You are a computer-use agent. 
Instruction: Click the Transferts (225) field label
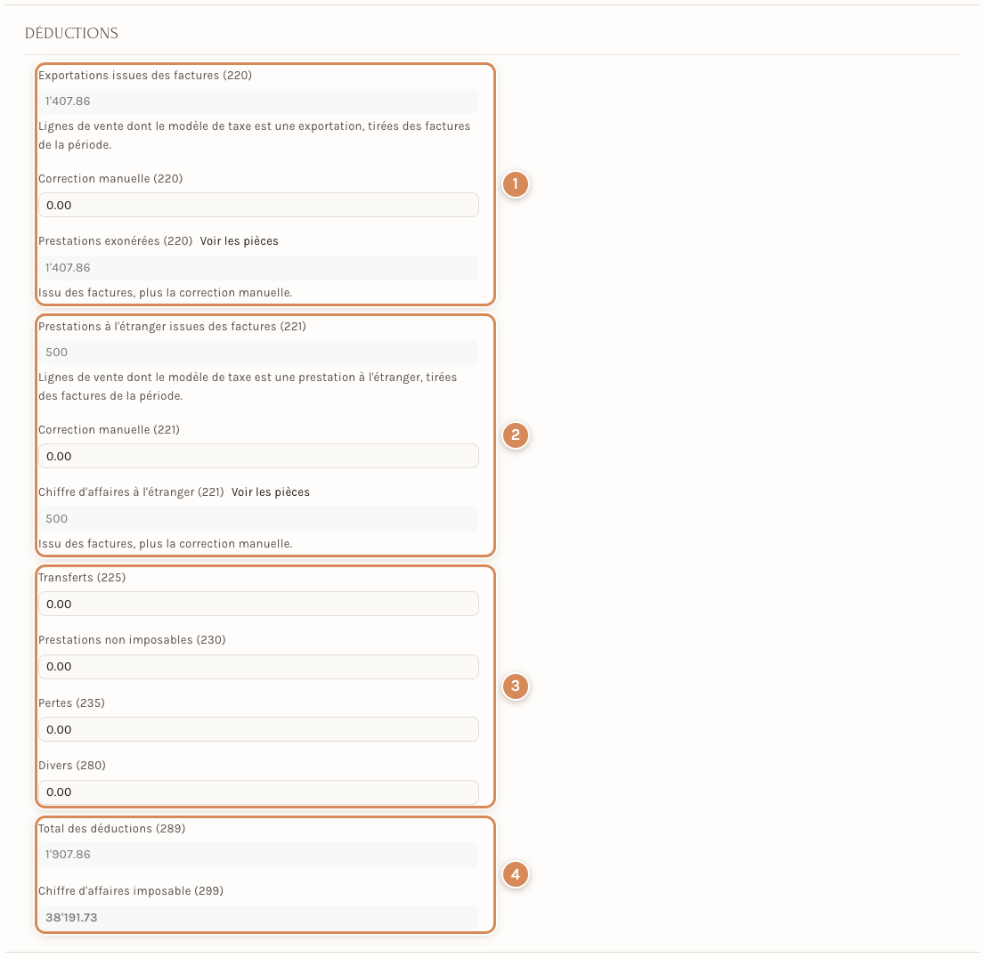[x=82, y=577]
